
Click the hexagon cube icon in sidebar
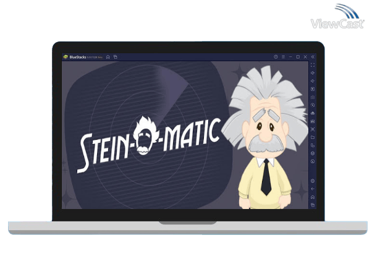(x=313, y=153)
